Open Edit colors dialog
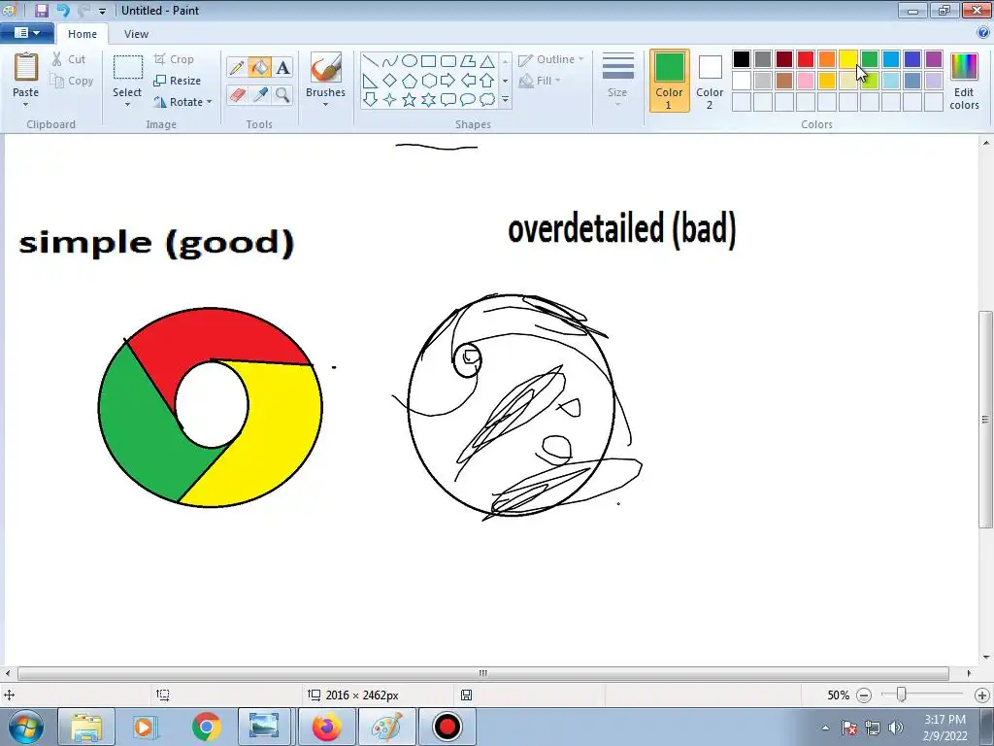994x746 pixels. (x=964, y=81)
